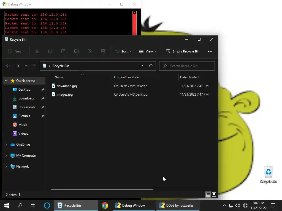Click the Rename icon in toolbar
Image resolution: width=282 pixels, height=211 pixels.
pos(77,51)
